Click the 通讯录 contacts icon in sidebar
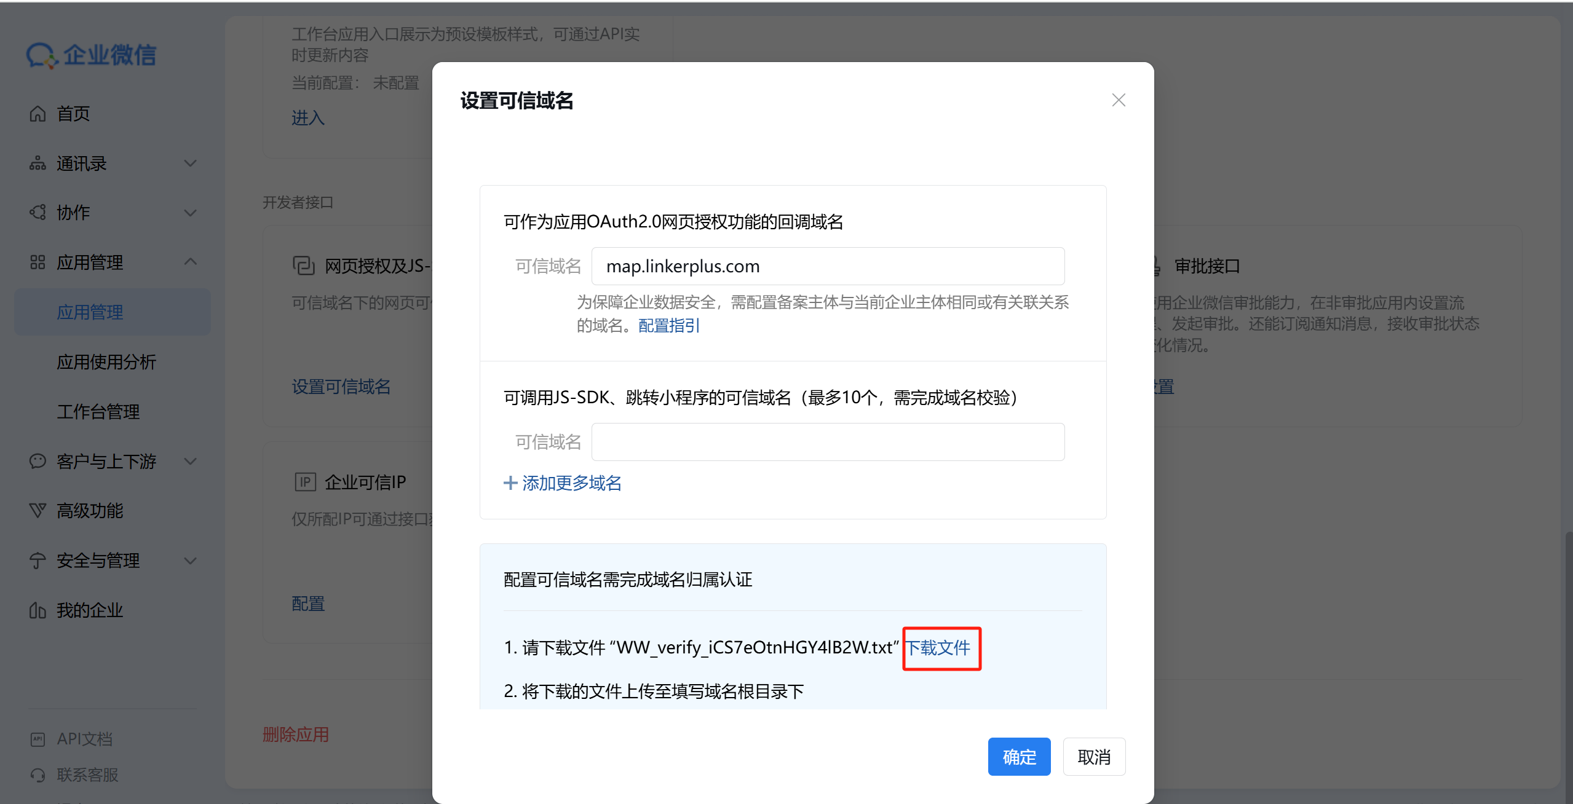 [38, 164]
